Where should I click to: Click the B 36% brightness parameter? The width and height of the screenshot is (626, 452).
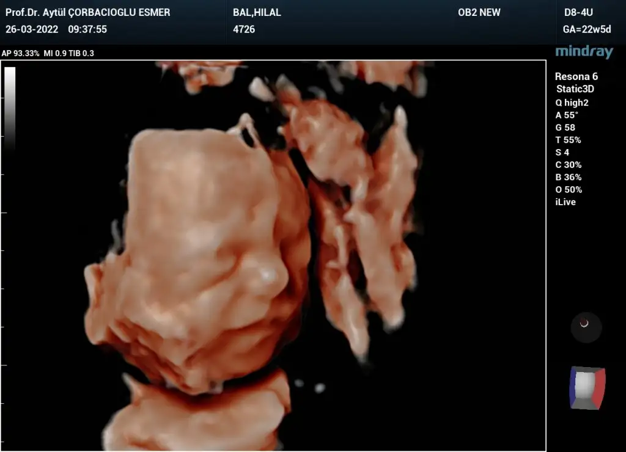click(x=568, y=177)
